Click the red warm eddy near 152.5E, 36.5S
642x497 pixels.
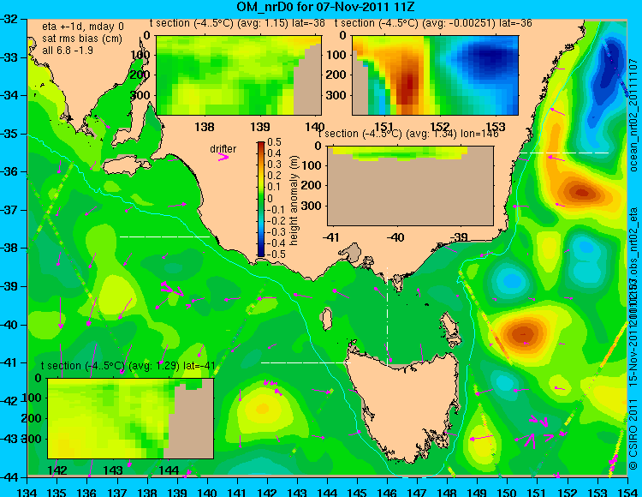pos(581,192)
